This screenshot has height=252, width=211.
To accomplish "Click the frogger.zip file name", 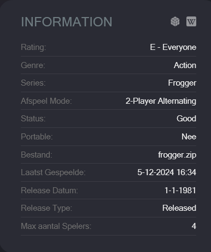I will pos(177,155).
